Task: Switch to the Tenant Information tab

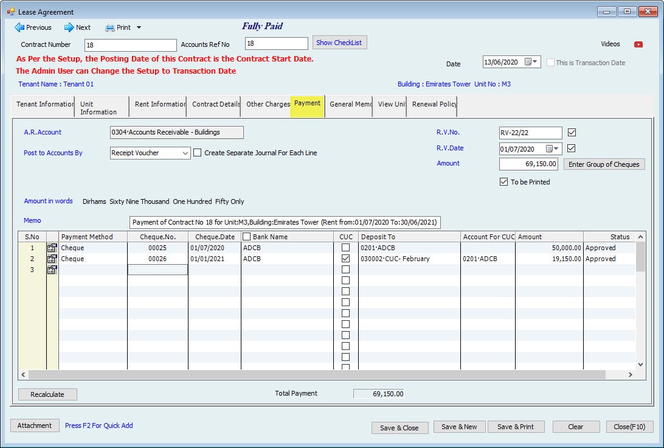Action: click(x=43, y=106)
